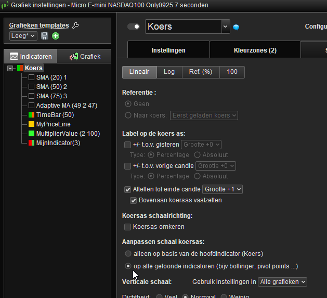Image resolution: width=327 pixels, height=298 pixels.
Task: Click the TimeBar (50) color swatch
Action: tap(31, 115)
